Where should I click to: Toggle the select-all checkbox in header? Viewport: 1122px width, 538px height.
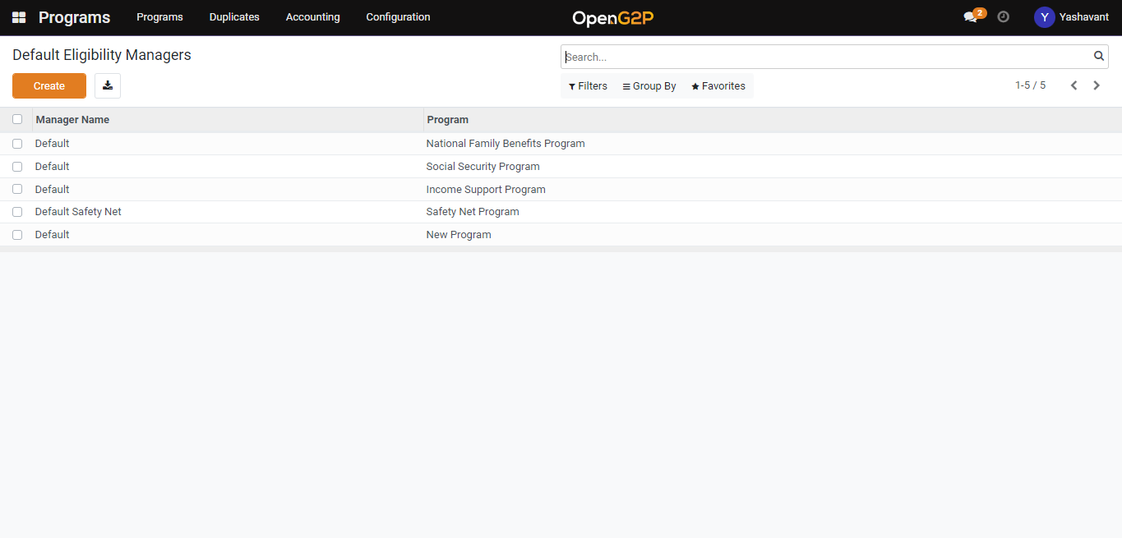[x=17, y=119]
